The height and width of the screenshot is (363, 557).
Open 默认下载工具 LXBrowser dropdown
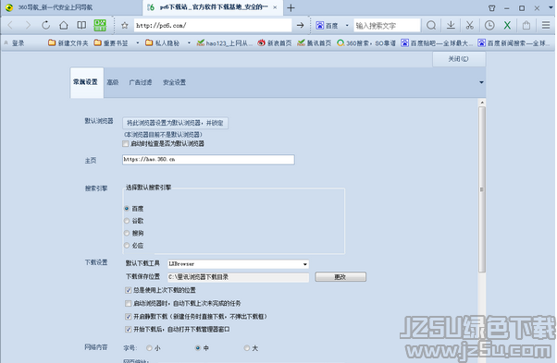pyautogui.click(x=238, y=264)
